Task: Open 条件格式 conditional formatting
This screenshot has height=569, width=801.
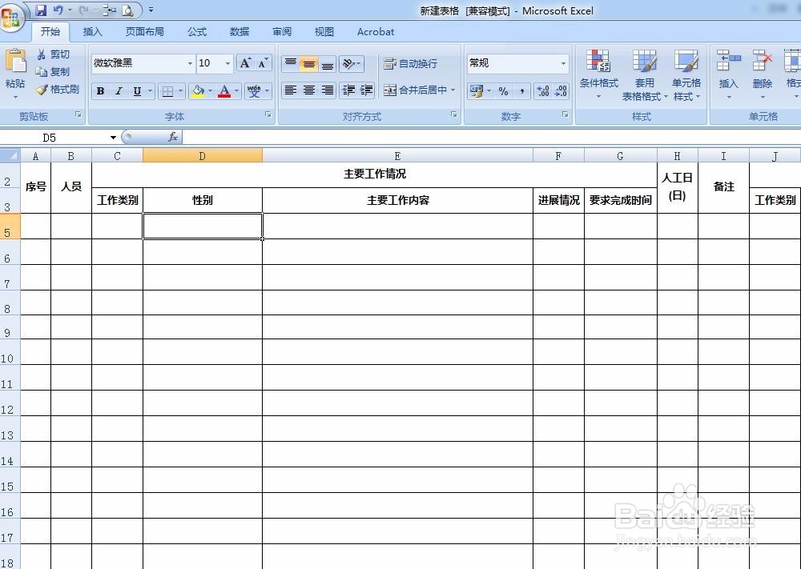Action: point(598,74)
